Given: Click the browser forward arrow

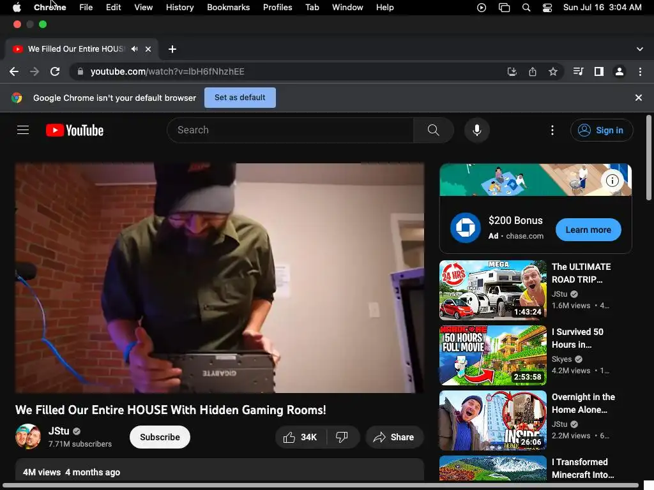Looking at the screenshot, I should pos(34,71).
